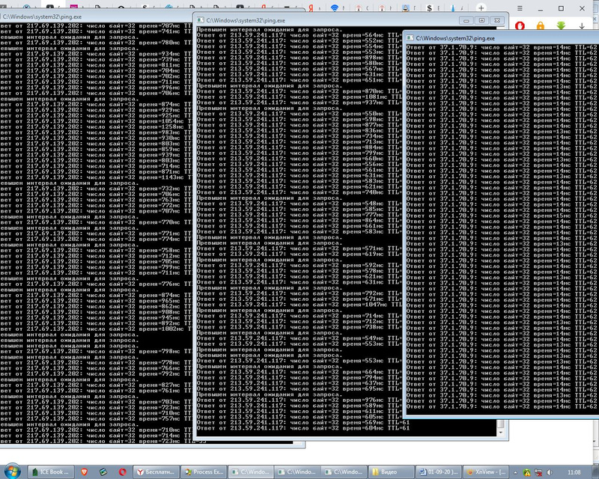The width and height of the screenshot is (599, 479).
Task: Click the last line время=604мс TTL=61
Action: pyautogui.click(x=303, y=428)
